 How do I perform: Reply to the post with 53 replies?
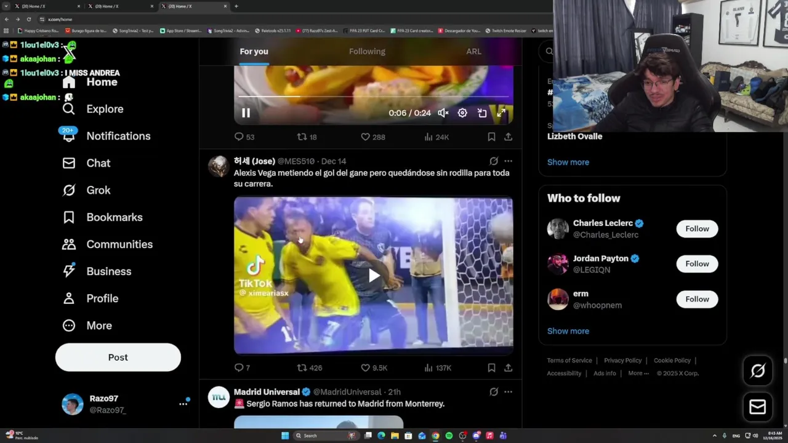(244, 137)
